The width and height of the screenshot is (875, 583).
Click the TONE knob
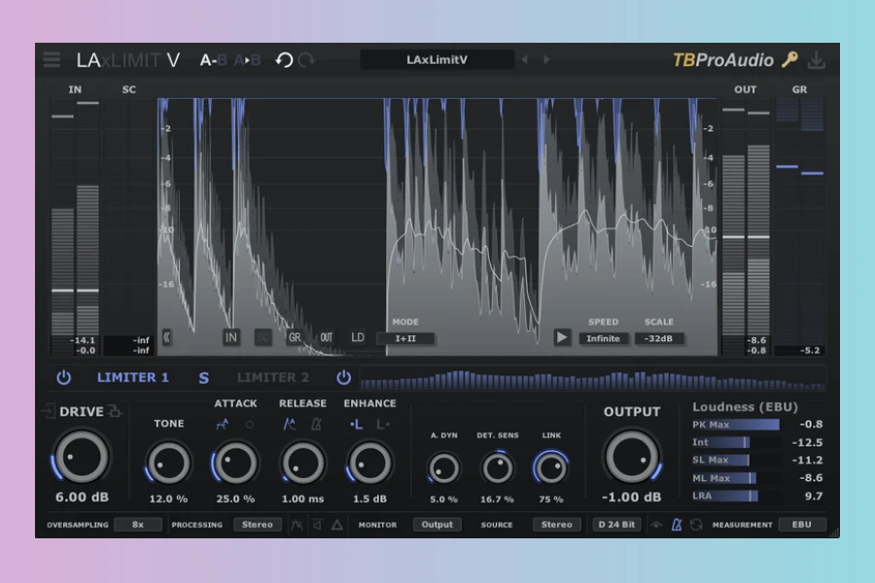(168, 463)
